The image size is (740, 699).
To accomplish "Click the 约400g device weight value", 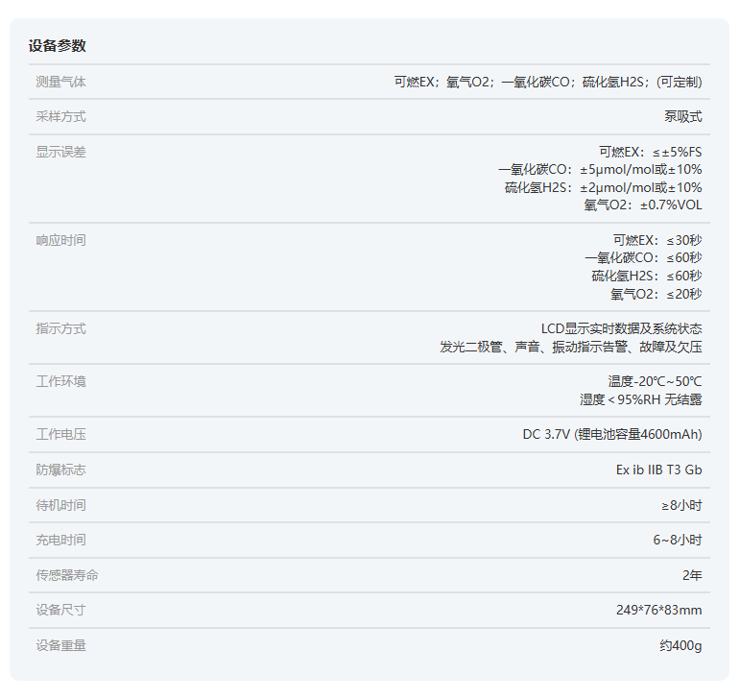I will coord(680,646).
